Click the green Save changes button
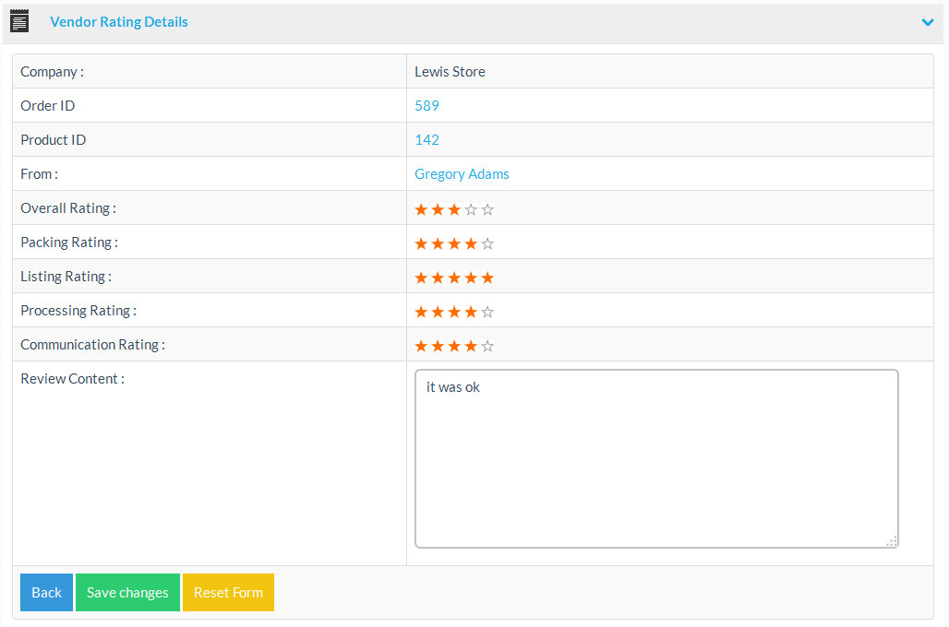 [127, 593]
